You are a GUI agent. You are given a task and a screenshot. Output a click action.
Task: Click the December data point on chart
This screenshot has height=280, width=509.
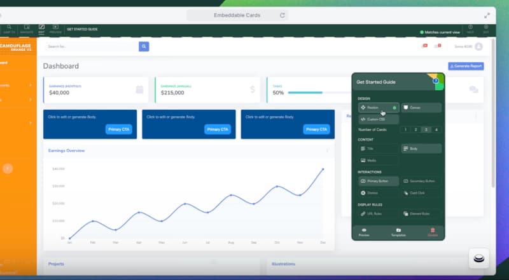click(x=323, y=169)
